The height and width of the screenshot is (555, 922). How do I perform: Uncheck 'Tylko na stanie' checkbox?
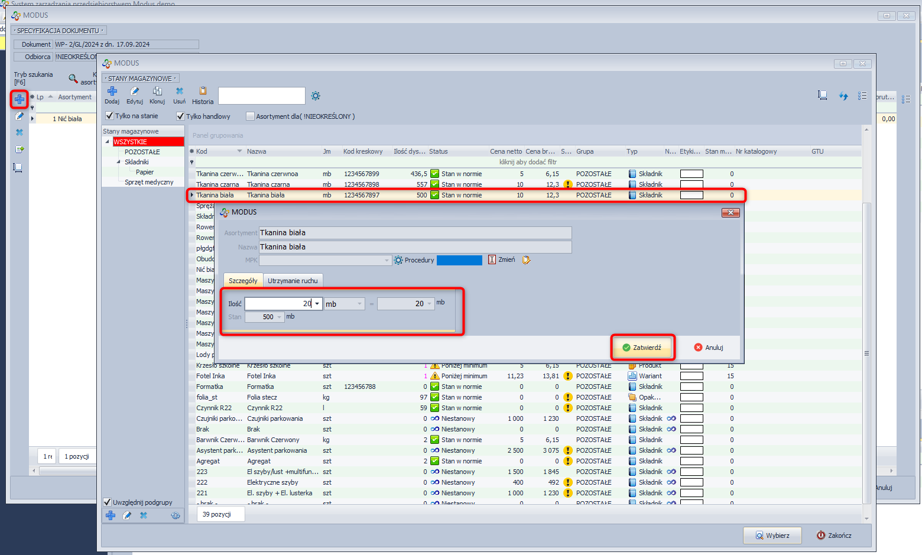[x=109, y=116]
